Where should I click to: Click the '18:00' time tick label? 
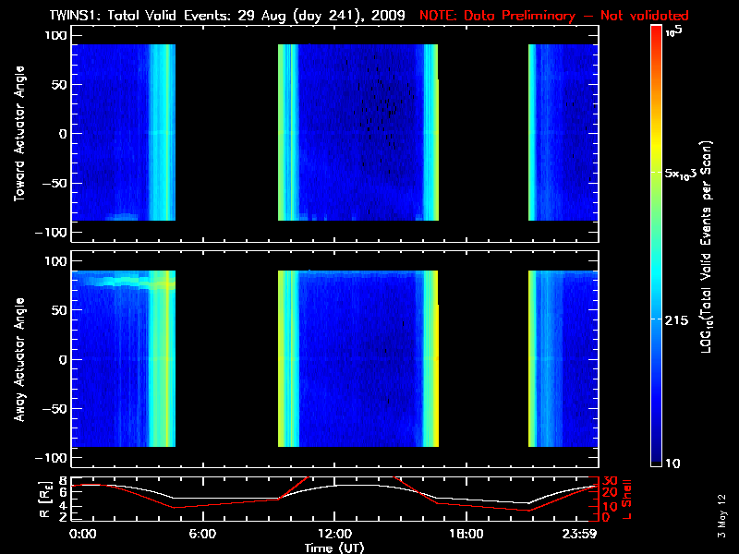tap(466, 534)
